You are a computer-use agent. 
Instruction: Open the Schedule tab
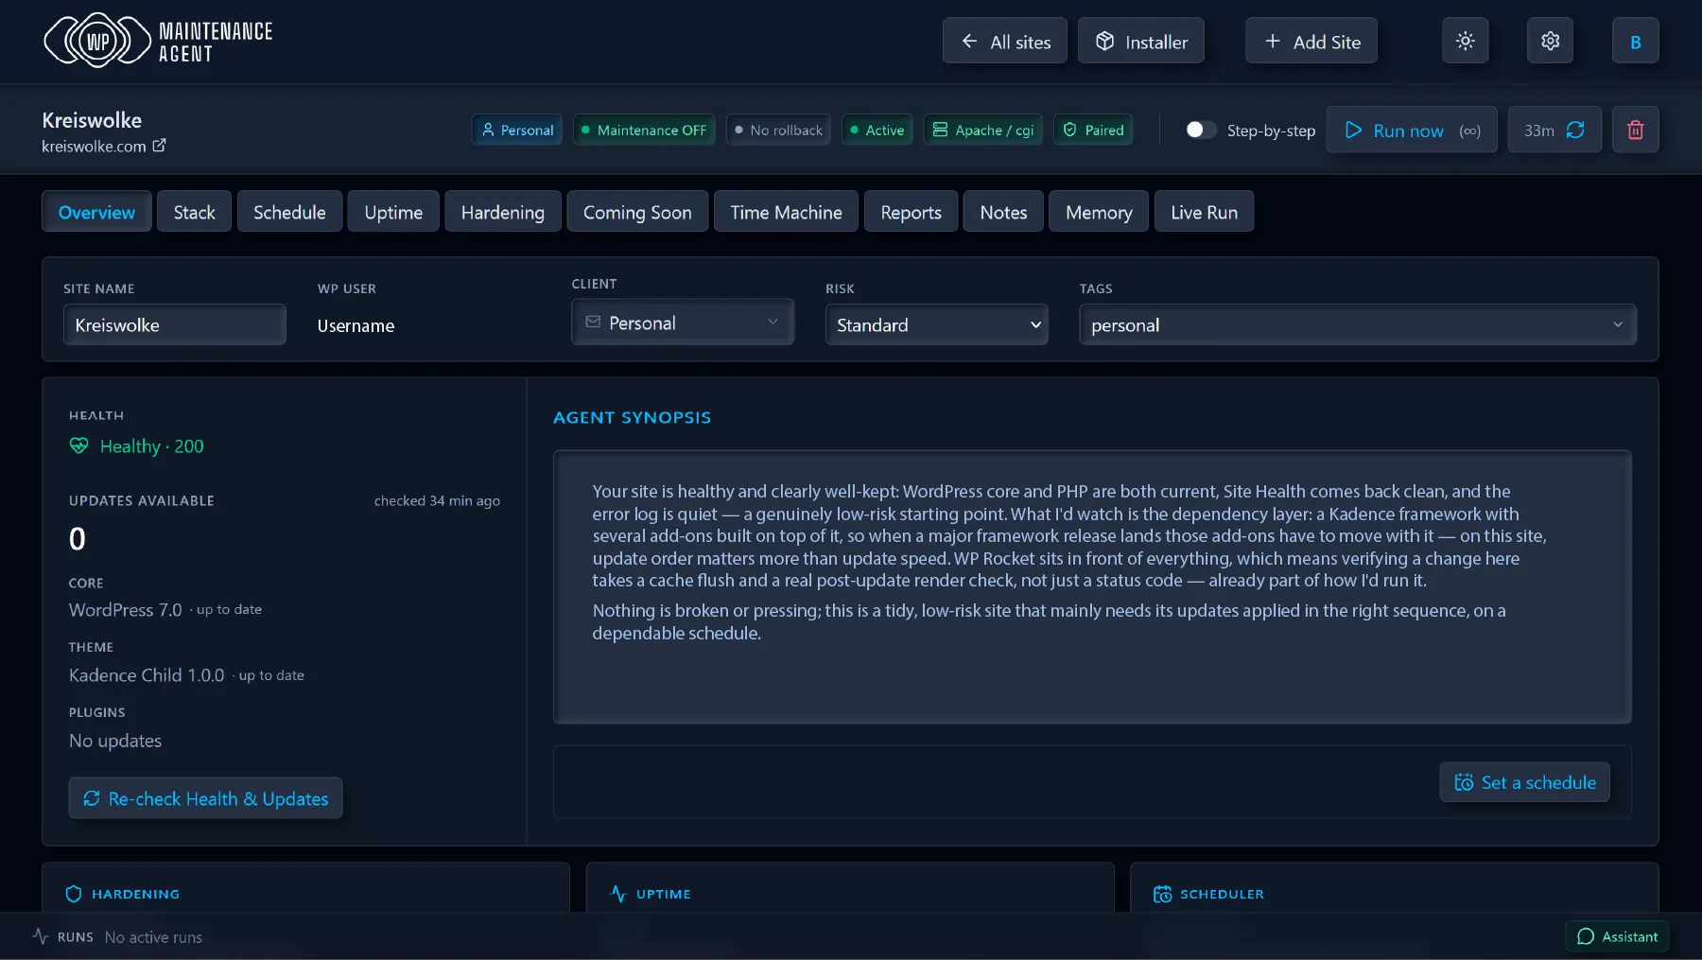pos(289,212)
